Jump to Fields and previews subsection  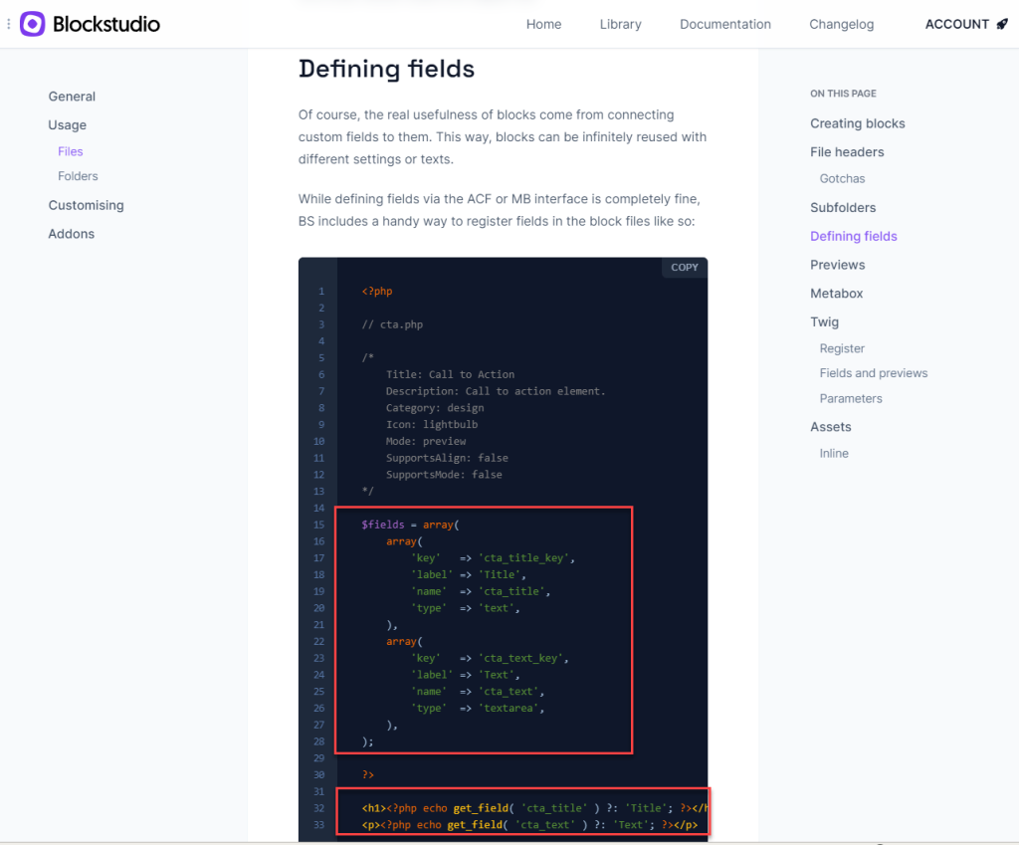(x=873, y=373)
